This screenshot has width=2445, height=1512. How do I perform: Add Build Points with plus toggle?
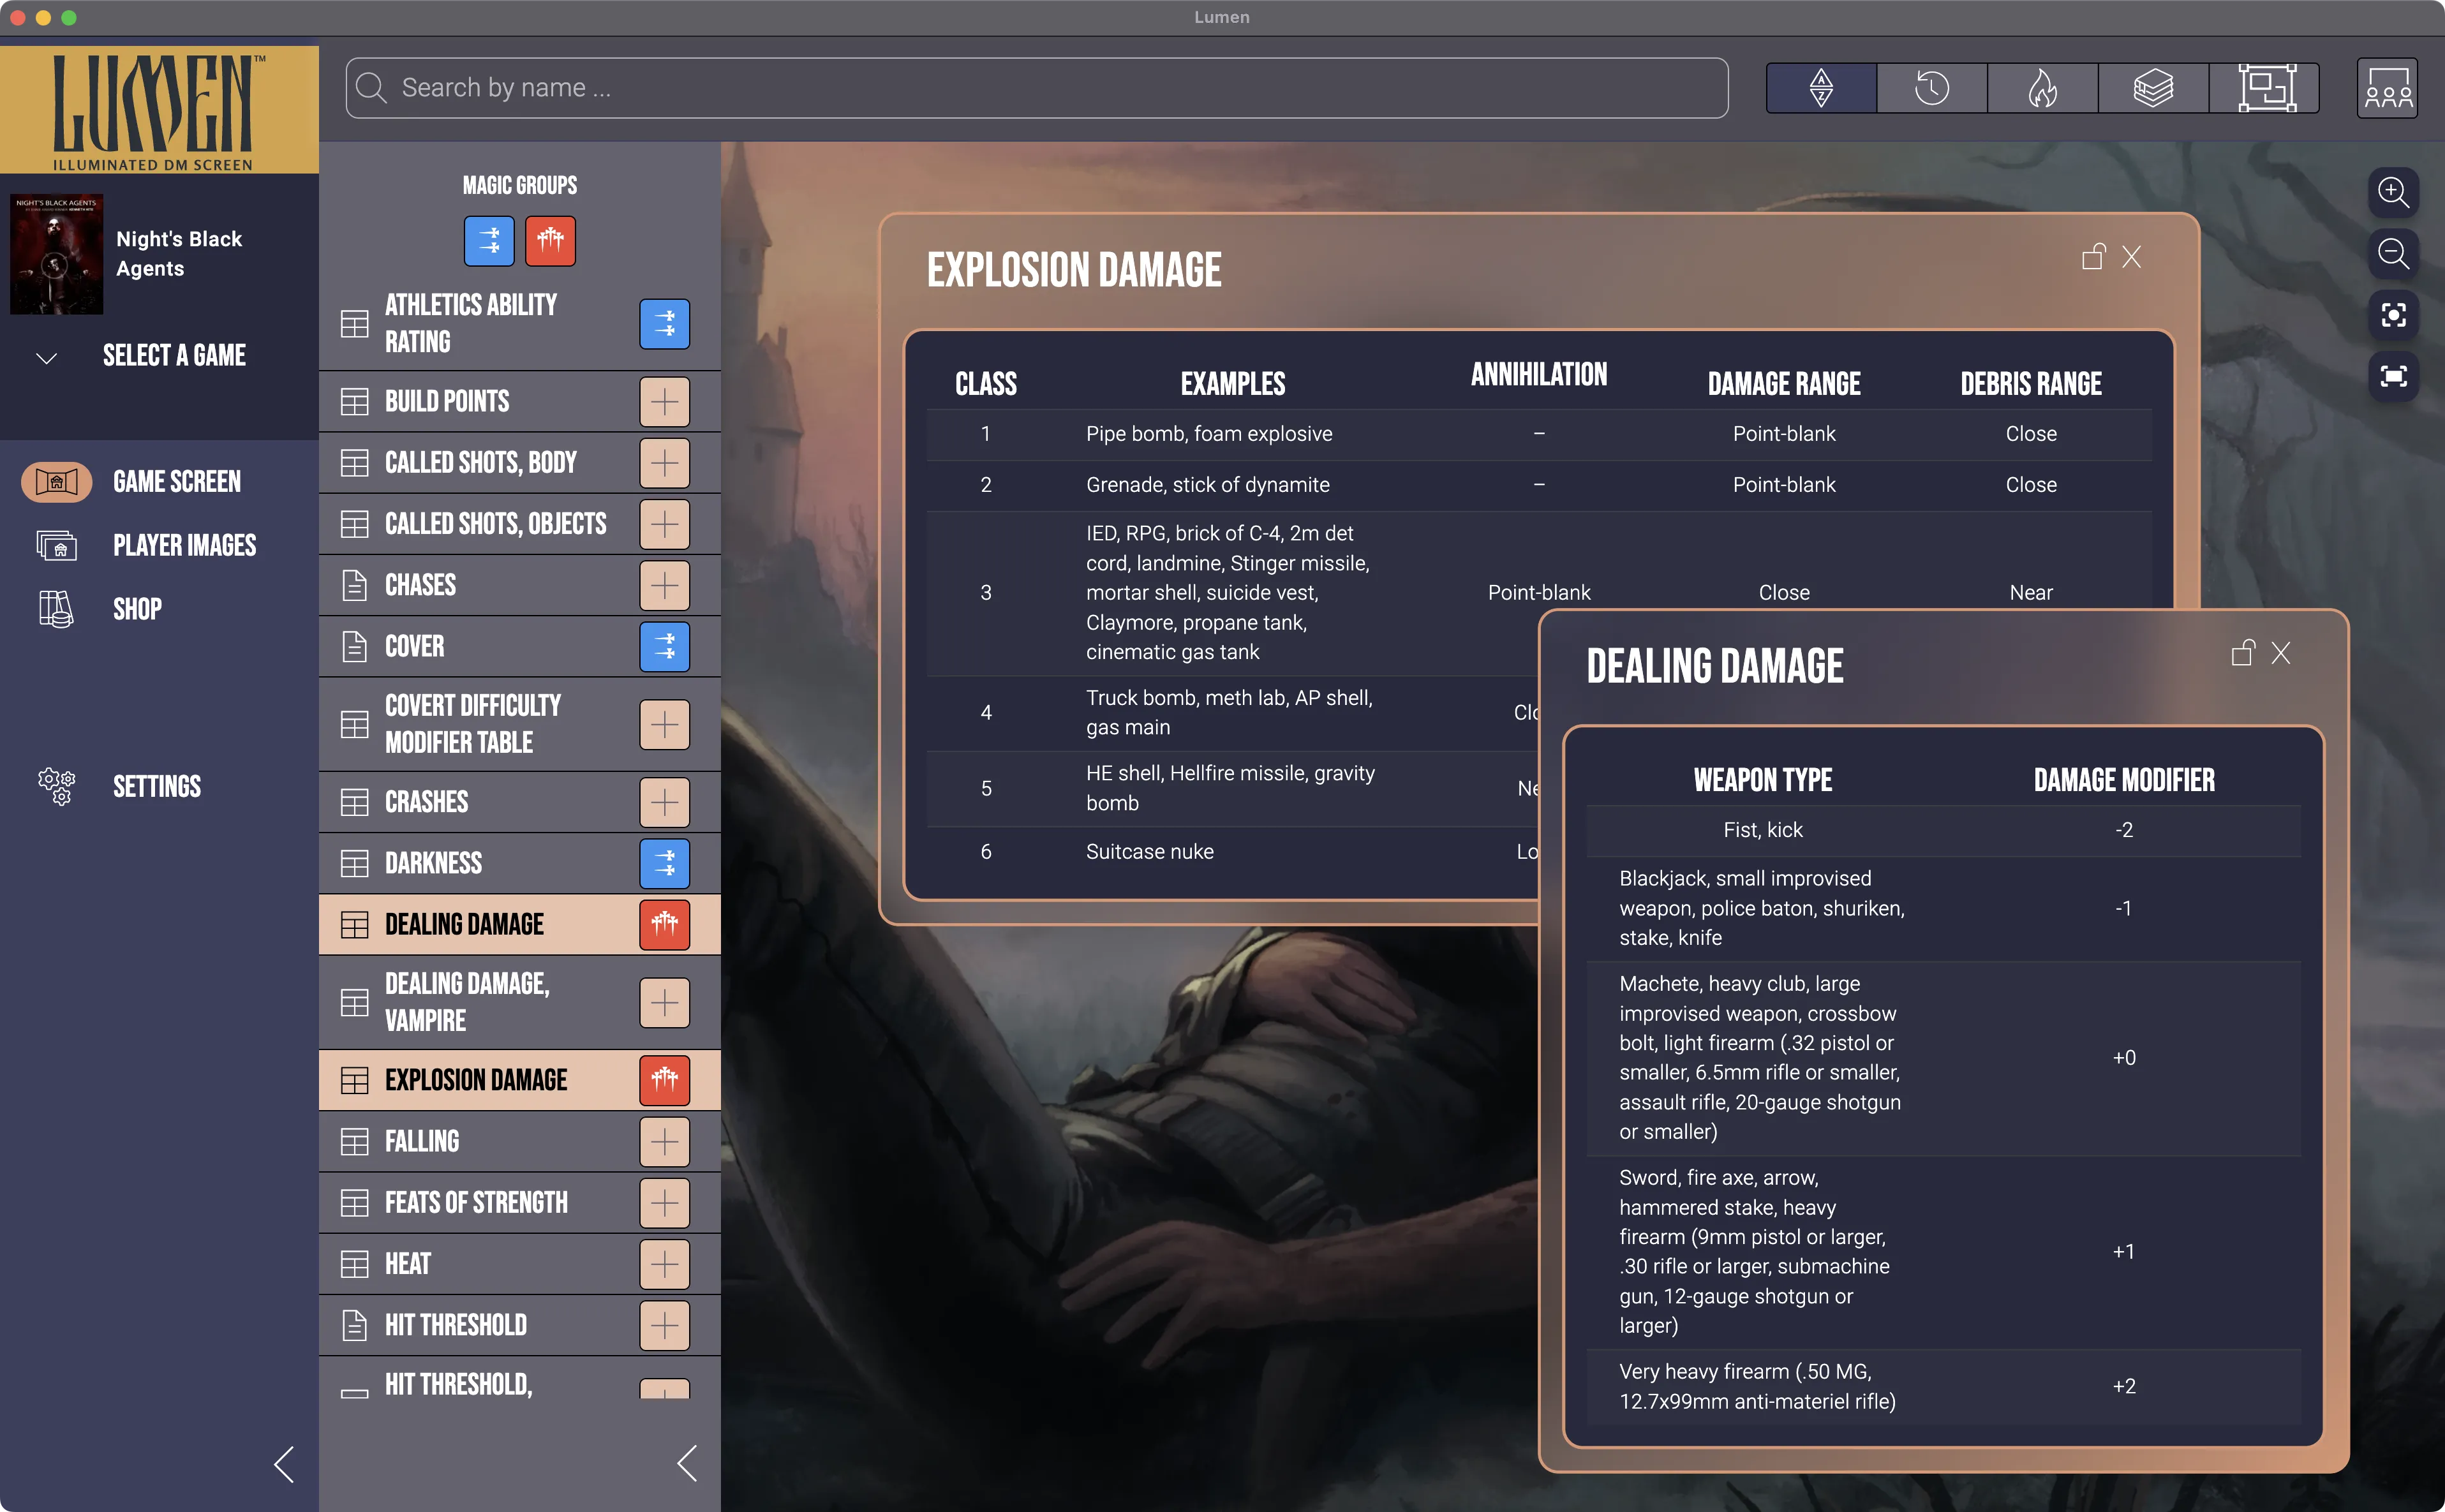[664, 402]
